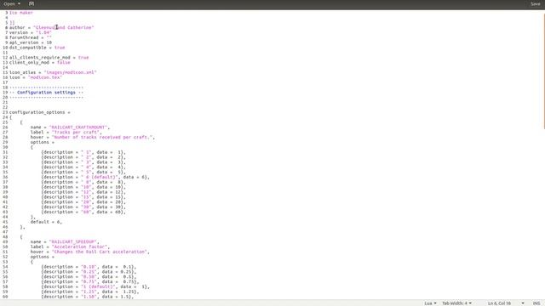Click the "configuration_options =" line
This screenshot has height=306, width=545.
[x=40, y=112]
